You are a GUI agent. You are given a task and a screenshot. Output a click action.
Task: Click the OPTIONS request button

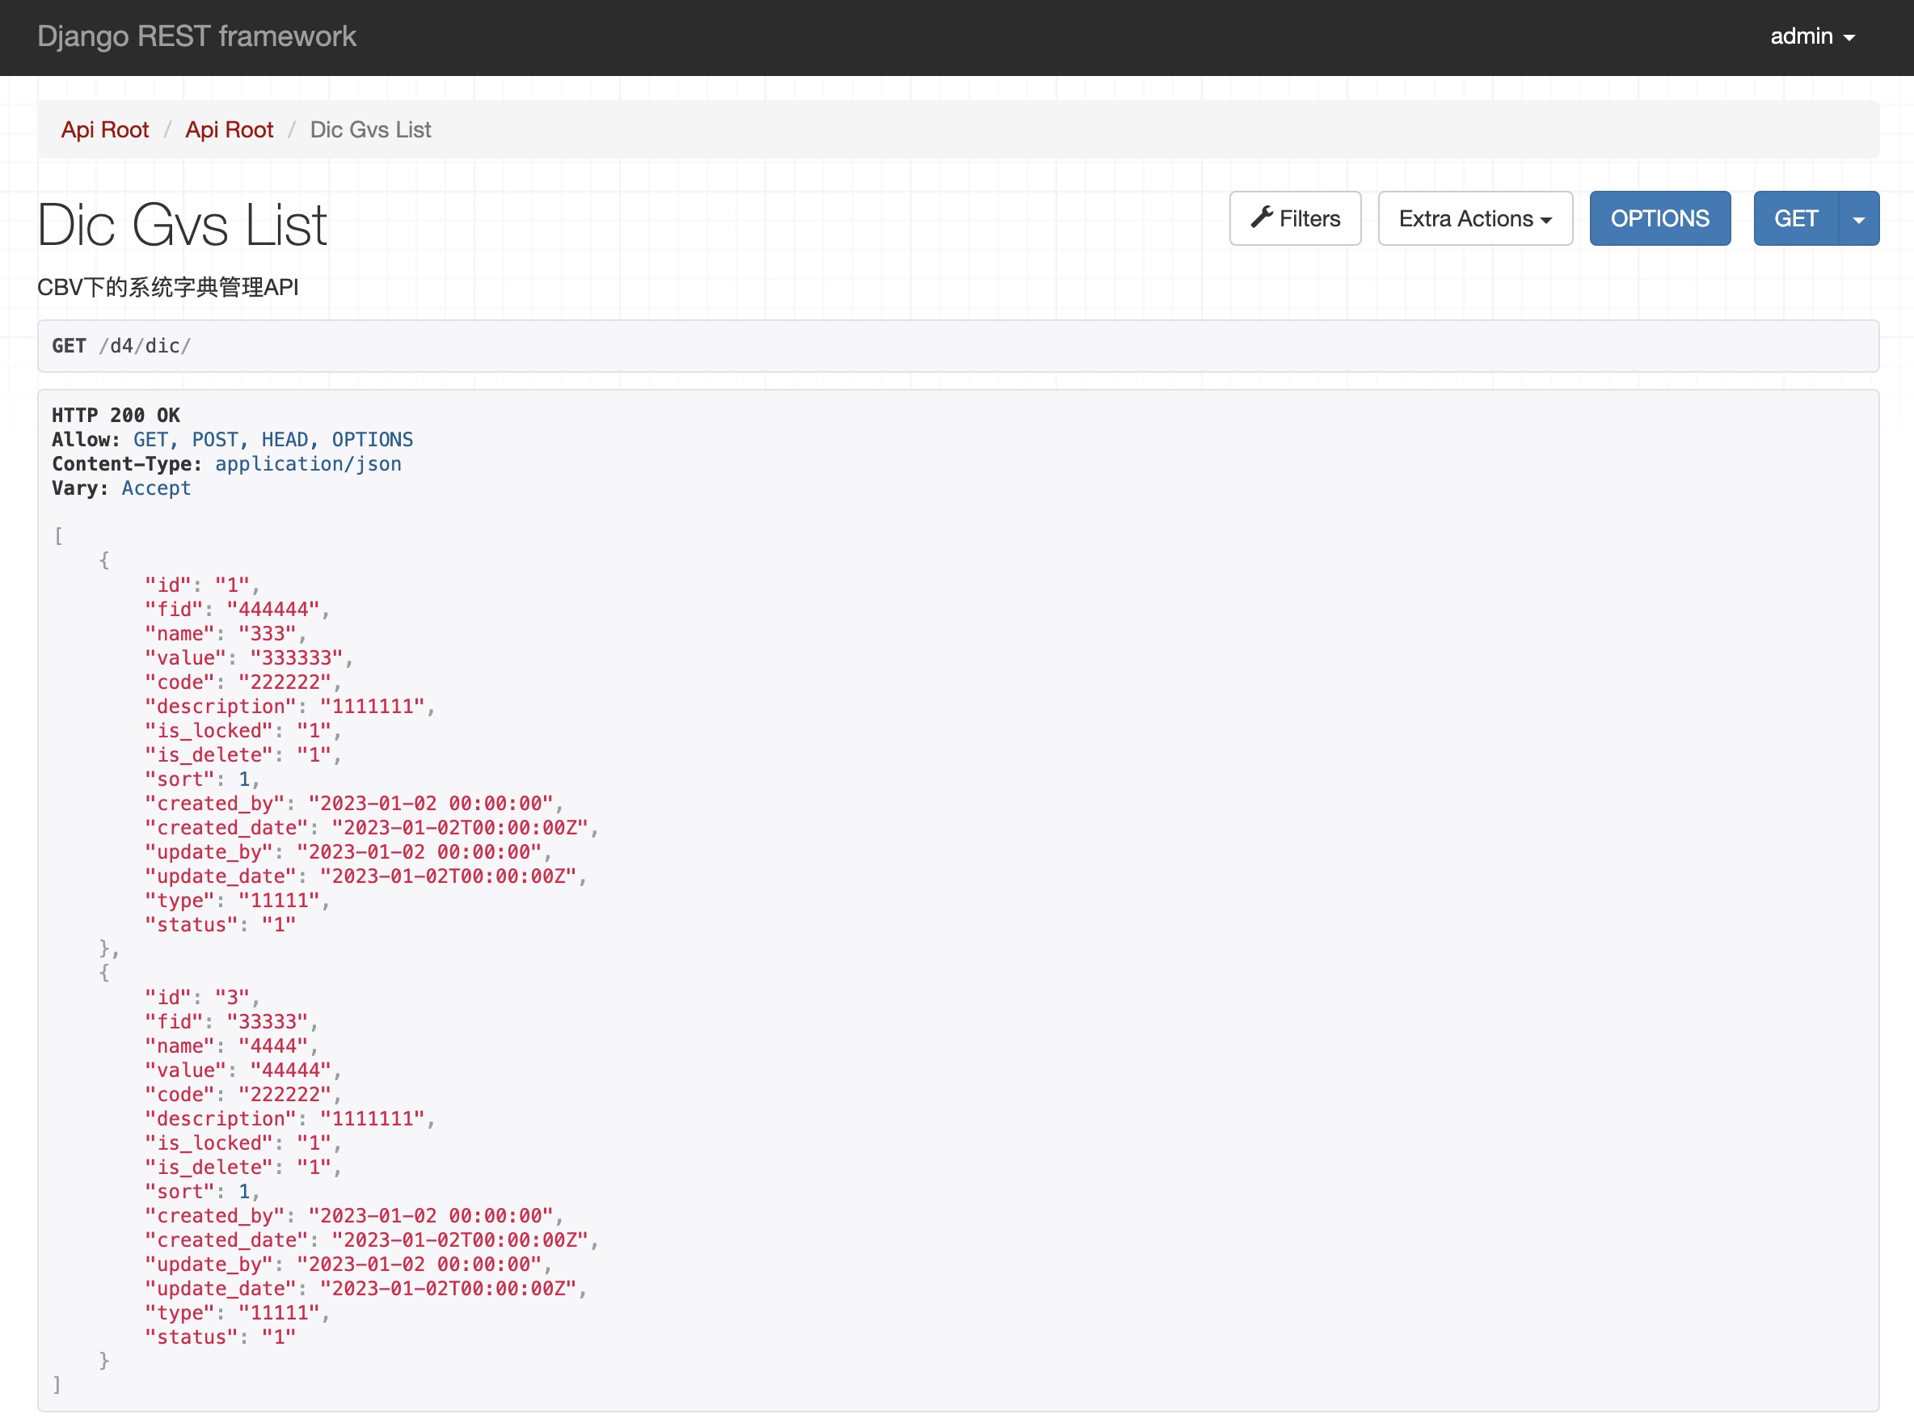click(x=1659, y=219)
